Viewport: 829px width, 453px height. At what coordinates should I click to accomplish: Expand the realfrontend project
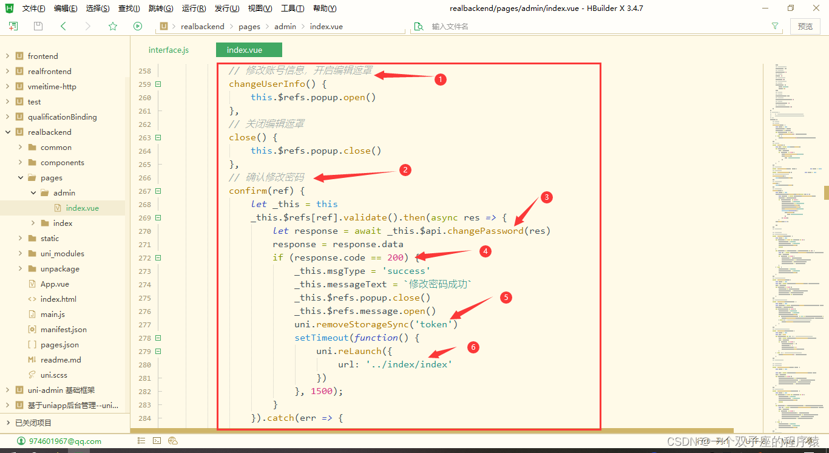click(7, 71)
